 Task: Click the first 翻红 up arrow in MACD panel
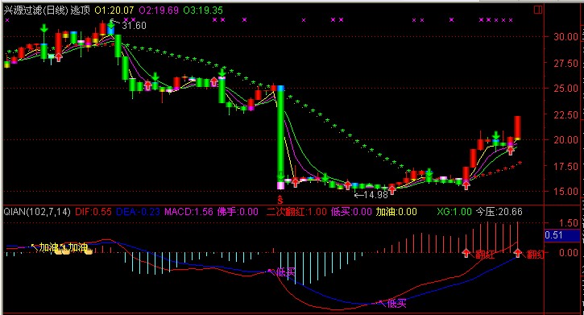pyautogui.click(x=466, y=253)
